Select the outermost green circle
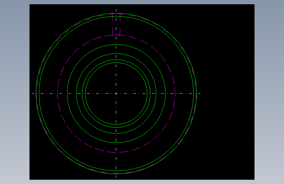 tap(116, 93)
